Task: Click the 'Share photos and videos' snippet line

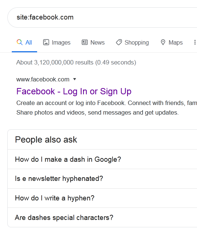Action: click(x=97, y=113)
